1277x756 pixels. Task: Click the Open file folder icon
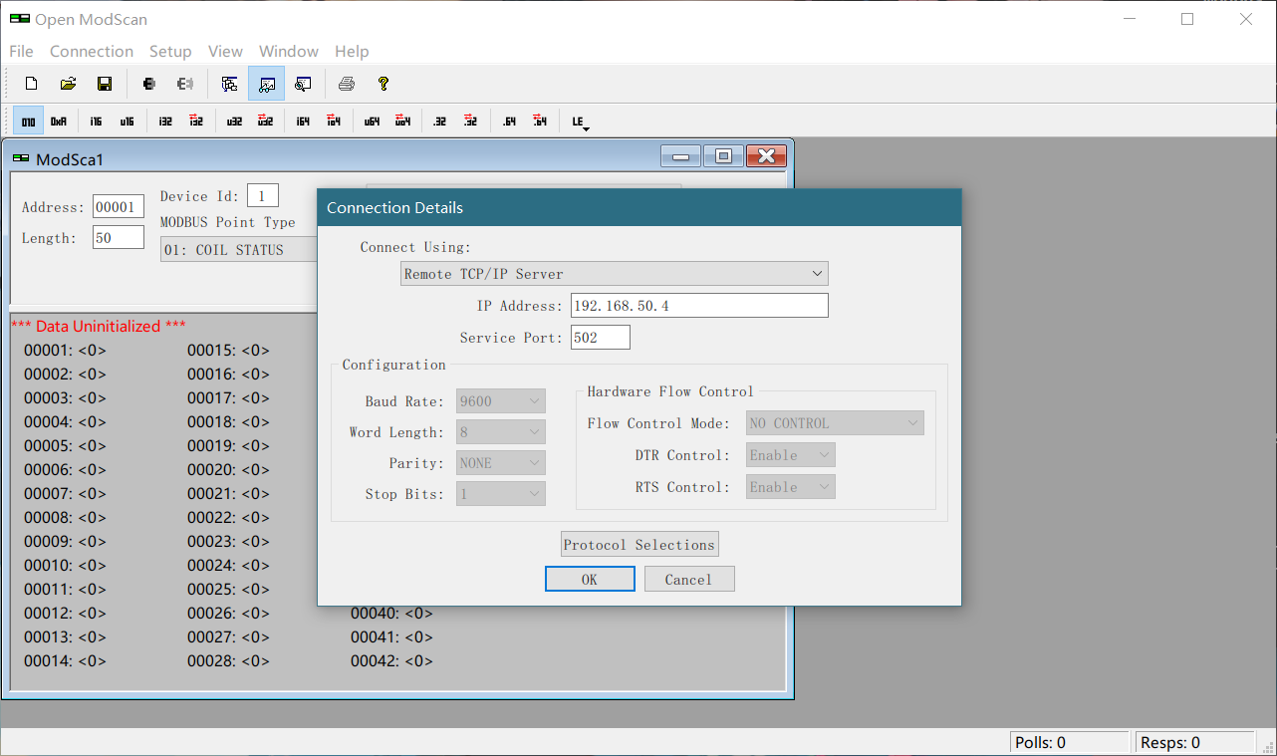pyautogui.click(x=68, y=84)
